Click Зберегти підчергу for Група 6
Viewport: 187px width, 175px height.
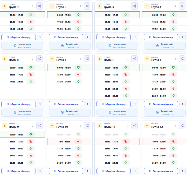[x=66, y=104]
